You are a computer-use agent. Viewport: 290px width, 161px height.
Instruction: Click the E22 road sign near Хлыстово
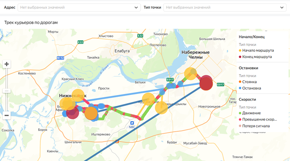(140, 36)
